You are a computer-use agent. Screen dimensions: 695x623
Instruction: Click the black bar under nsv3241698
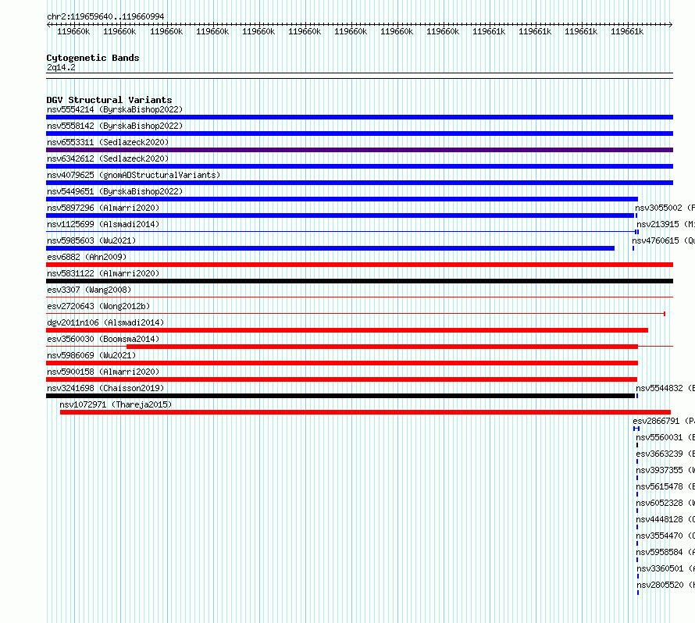[x=340, y=396]
